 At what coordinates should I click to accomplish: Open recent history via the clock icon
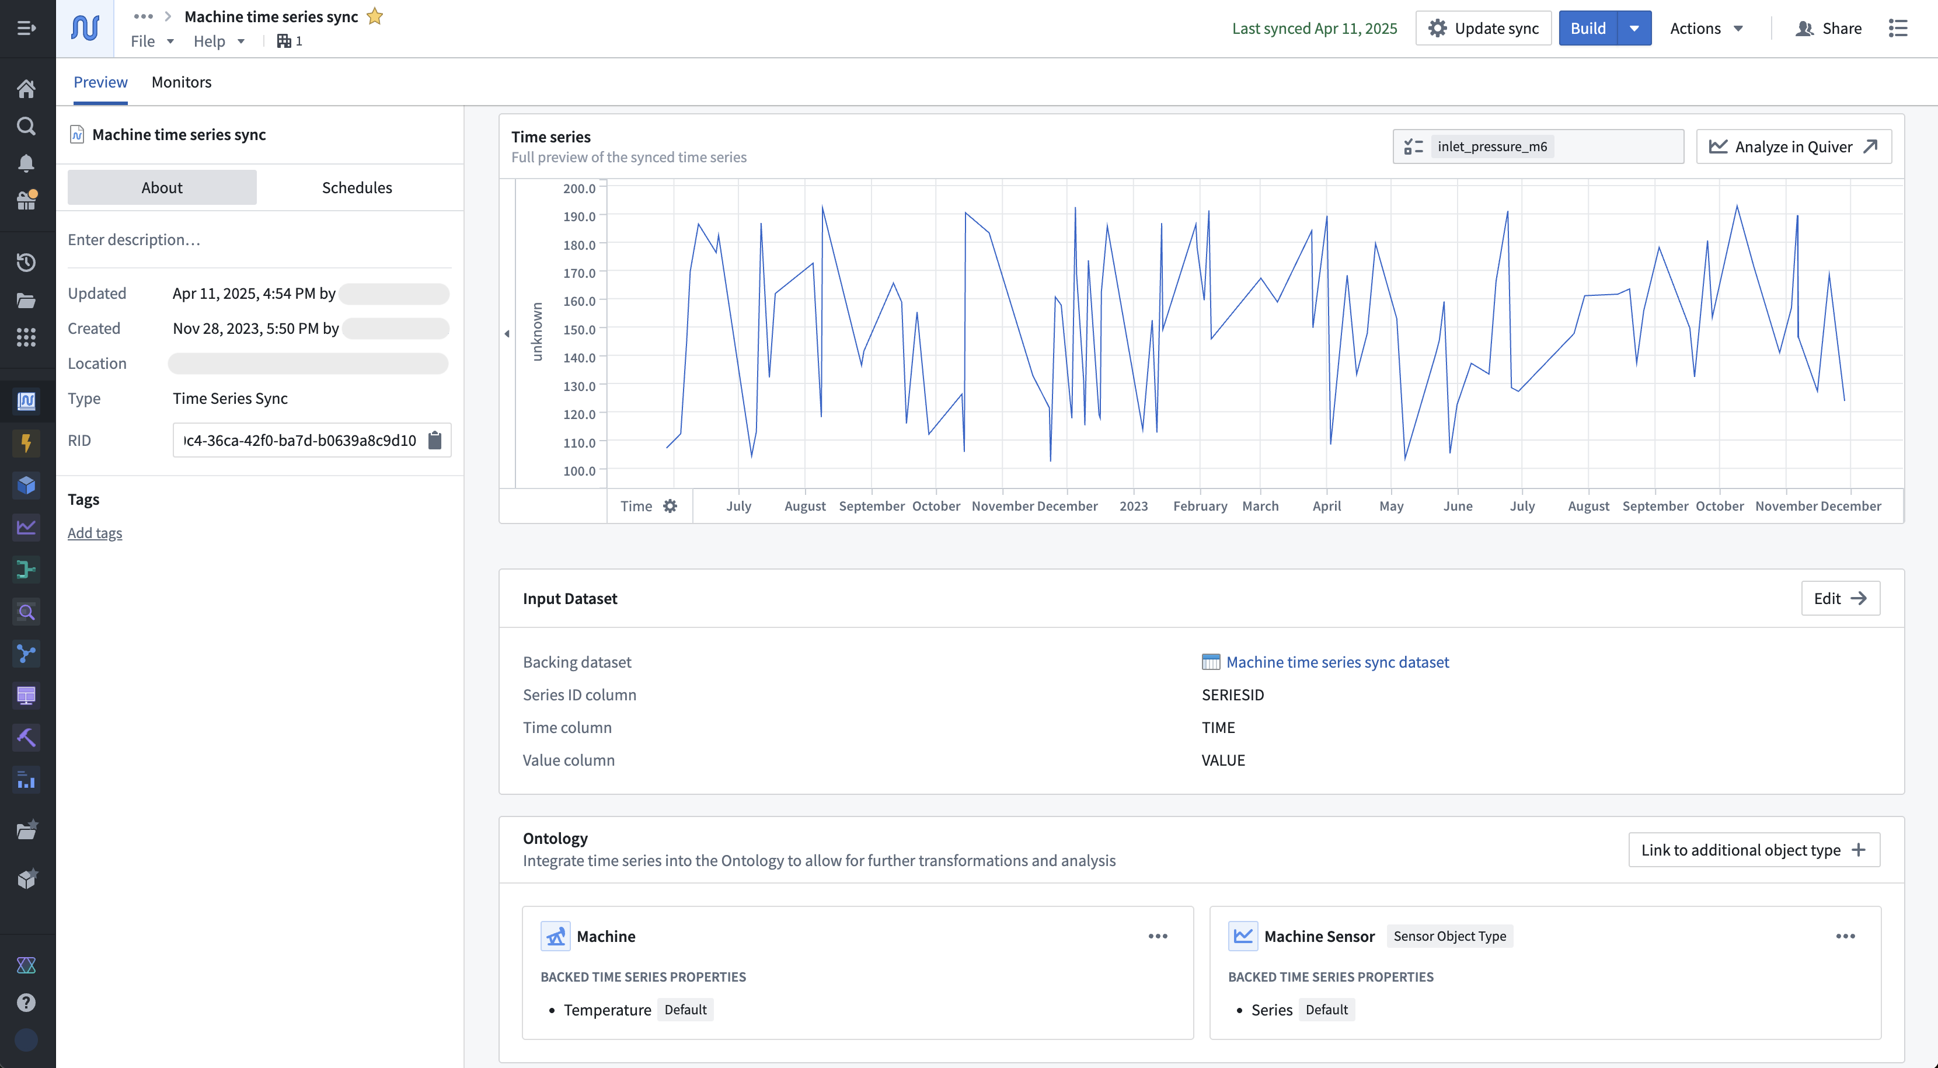[x=26, y=261]
